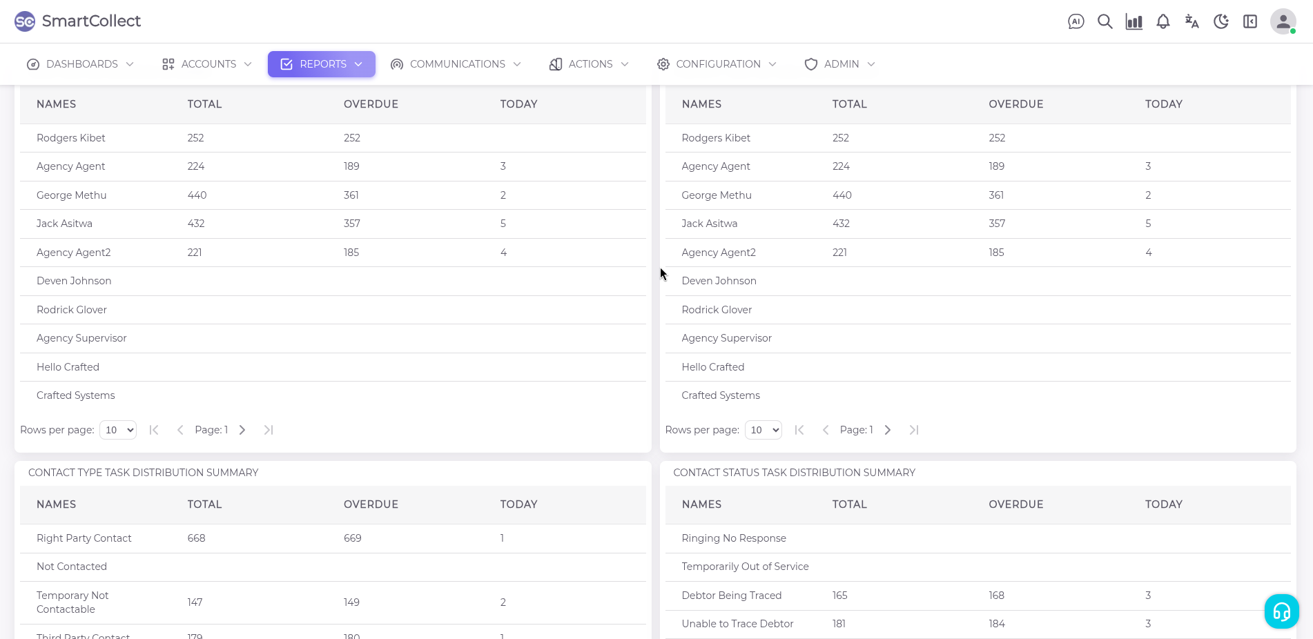Image resolution: width=1313 pixels, height=639 pixels.
Task: Open rows per page dropdown in left table
Action: pyautogui.click(x=118, y=430)
